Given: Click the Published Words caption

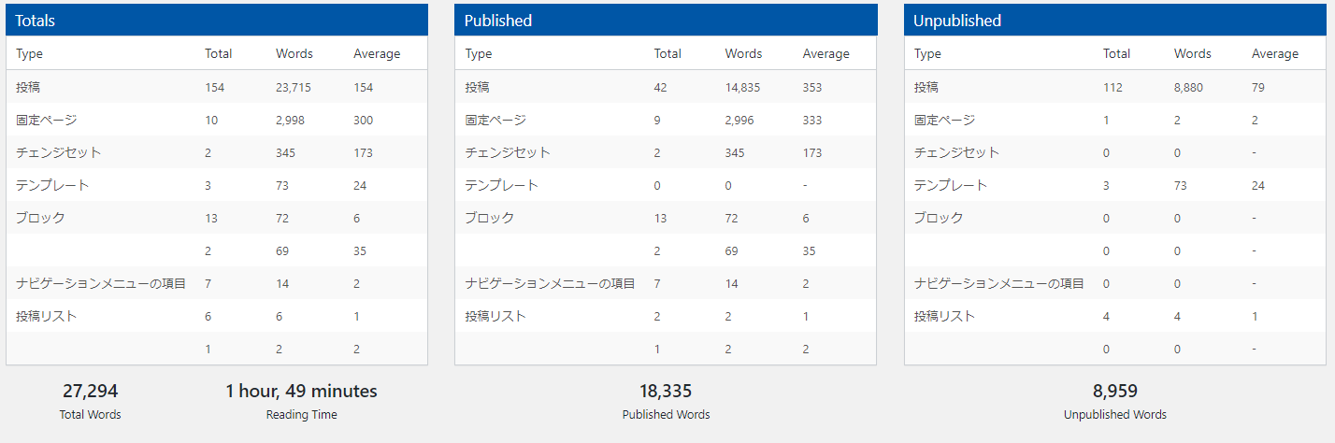Looking at the screenshot, I should (x=667, y=414).
